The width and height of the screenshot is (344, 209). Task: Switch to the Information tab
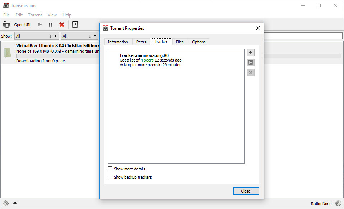tap(118, 42)
